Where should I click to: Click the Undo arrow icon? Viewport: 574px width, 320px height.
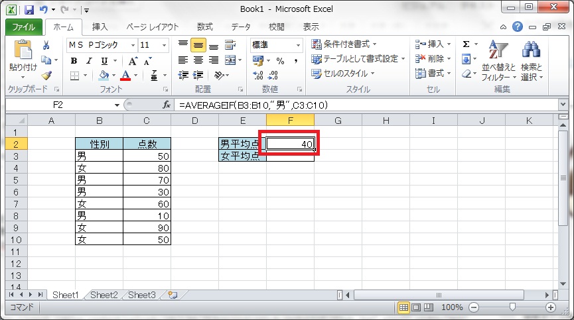pos(44,10)
